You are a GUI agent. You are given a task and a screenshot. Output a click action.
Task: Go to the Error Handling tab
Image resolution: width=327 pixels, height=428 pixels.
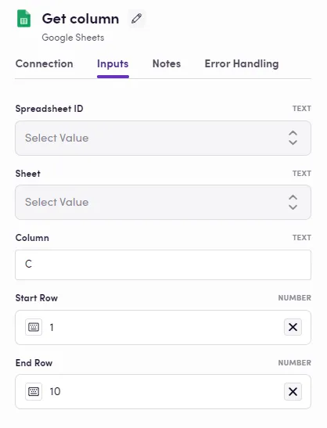242,64
